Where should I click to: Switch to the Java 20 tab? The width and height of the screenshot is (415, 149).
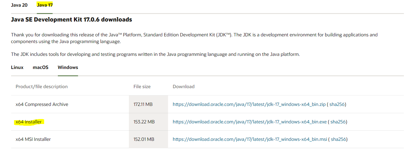pos(19,5)
